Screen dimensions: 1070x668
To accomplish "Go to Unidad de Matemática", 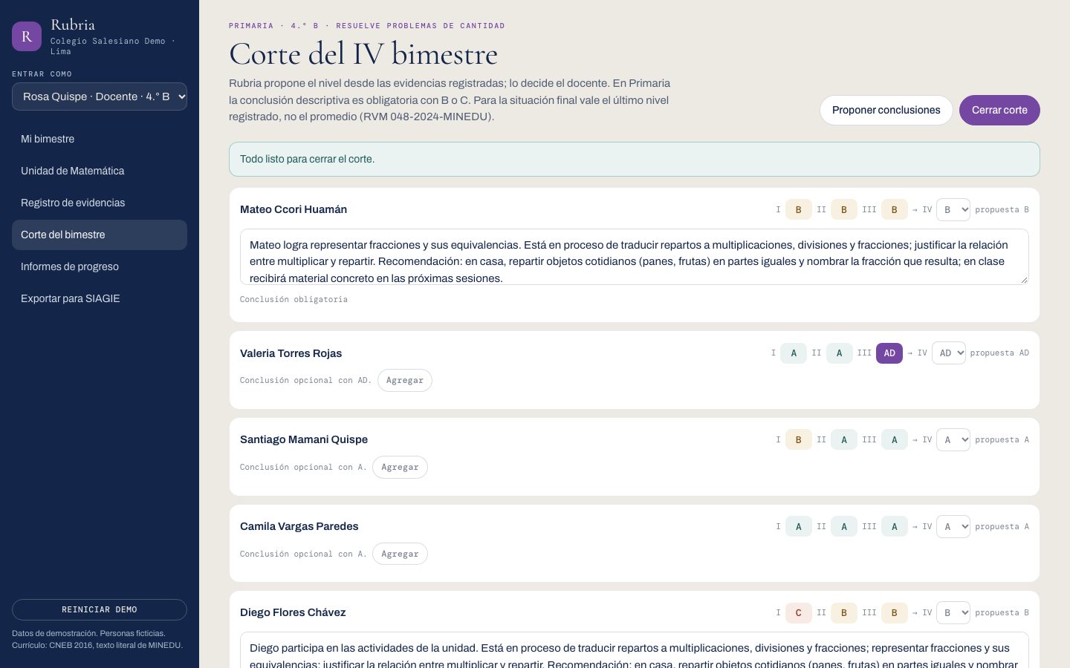I will point(100,171).
